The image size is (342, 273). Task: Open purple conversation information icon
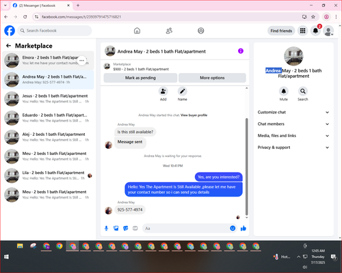click(x=241, y=51)
